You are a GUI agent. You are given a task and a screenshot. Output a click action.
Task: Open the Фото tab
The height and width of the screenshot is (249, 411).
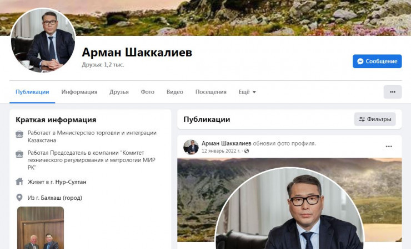147,92
